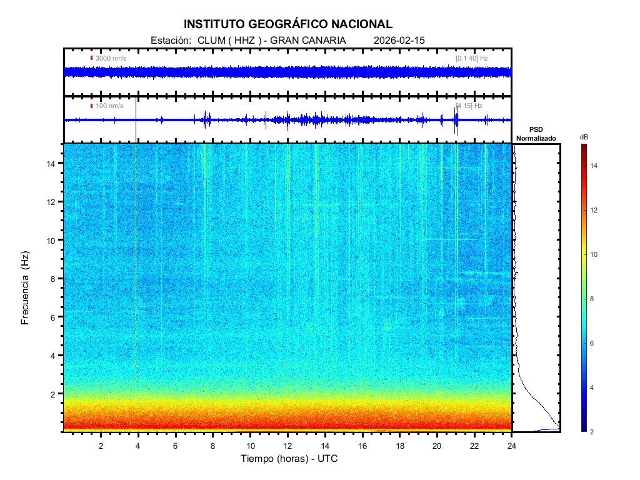This screenshot has height=480, width=640.
Task: Click the green region of colorbar near 8 dB
Action: pyautogui.click(x=583, y=299)
